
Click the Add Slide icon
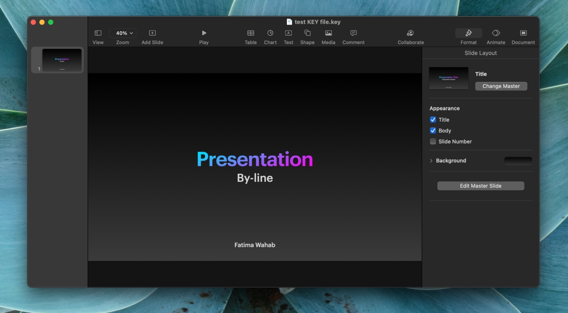(152, 33)
